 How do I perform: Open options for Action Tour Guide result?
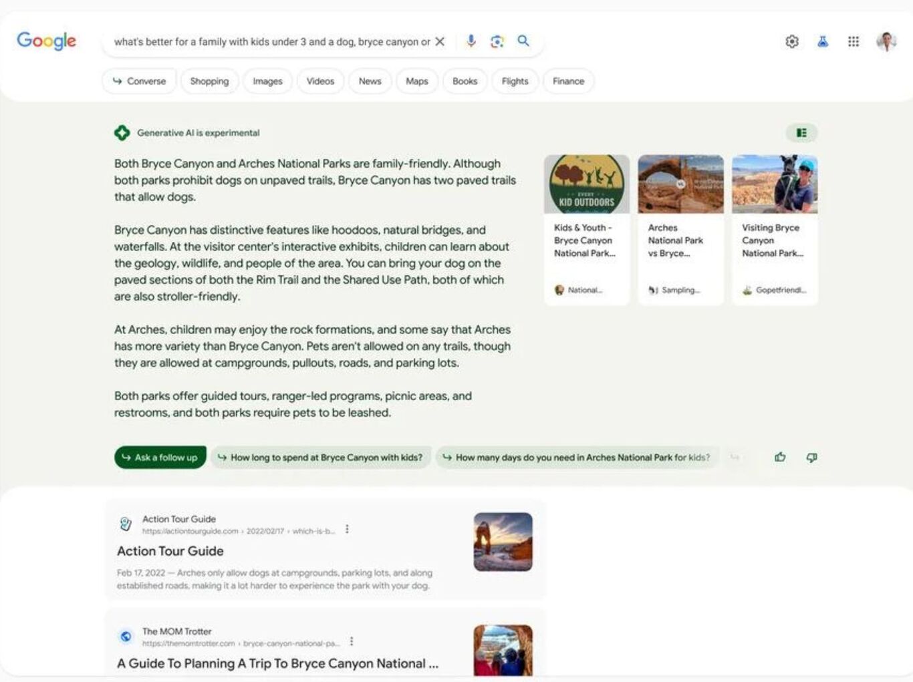tap(347, 529)
